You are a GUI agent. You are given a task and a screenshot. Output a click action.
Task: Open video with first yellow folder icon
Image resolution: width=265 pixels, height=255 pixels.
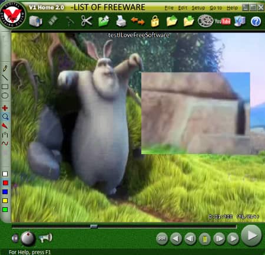[172, 21]
